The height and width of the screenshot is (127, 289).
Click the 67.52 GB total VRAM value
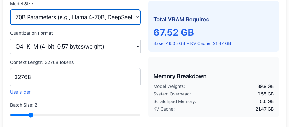coord(174,32)
